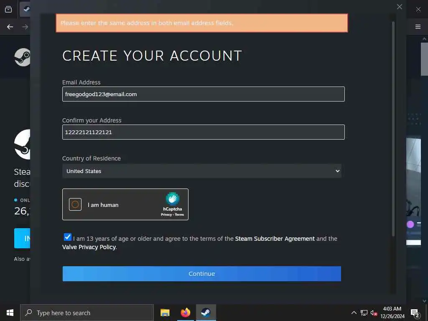Open the Country of Residence dropdown
The width and height of the screenshot is (428, 321).
click(x=202, y=171)
